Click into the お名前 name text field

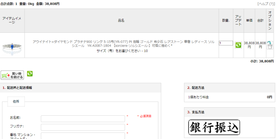pyautogui.click(x=83, y=118)
